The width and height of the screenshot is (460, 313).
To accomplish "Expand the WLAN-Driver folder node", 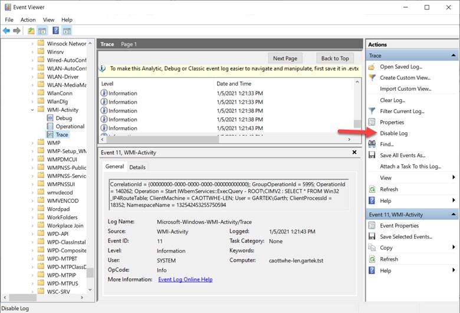I will [x=32, y=77].
